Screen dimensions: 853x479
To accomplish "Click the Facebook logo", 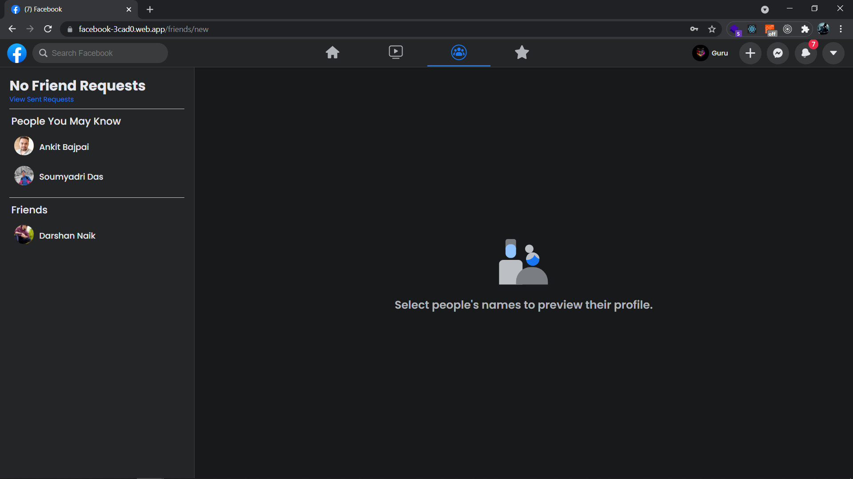I will click(x=17, y=53).
